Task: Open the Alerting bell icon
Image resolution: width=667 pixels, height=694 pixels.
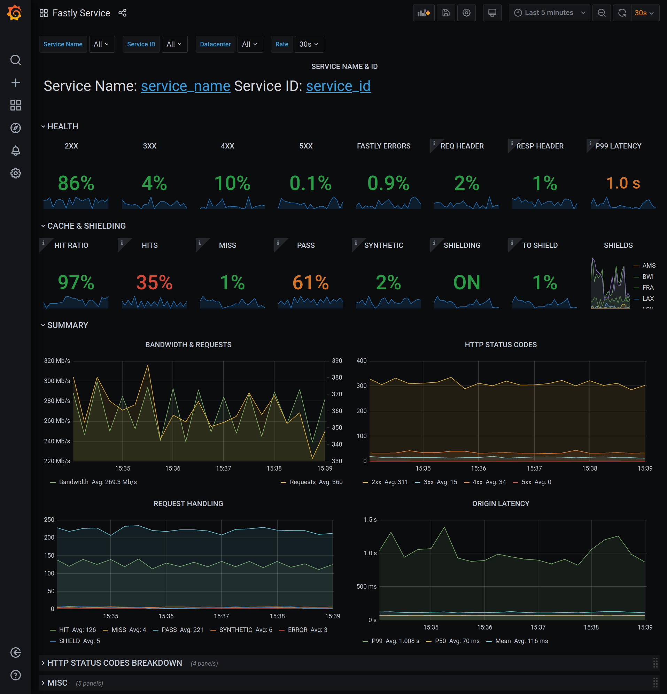Action: [15, 151]
